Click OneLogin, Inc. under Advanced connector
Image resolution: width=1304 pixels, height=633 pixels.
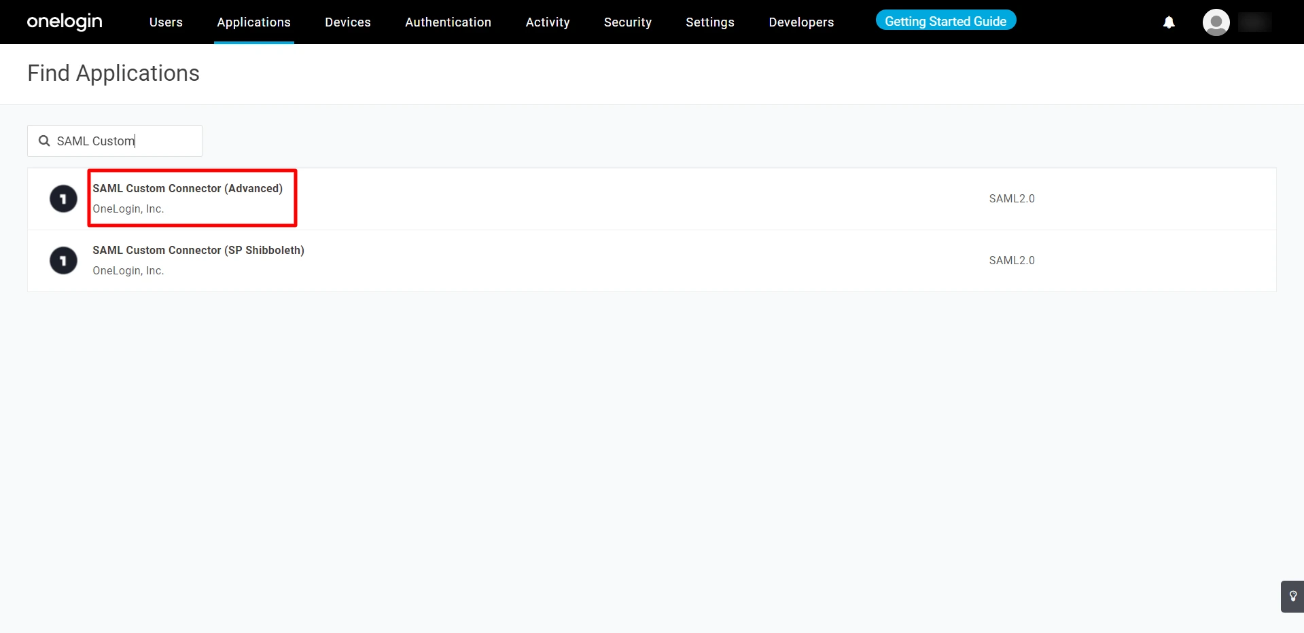coord(128,209)
